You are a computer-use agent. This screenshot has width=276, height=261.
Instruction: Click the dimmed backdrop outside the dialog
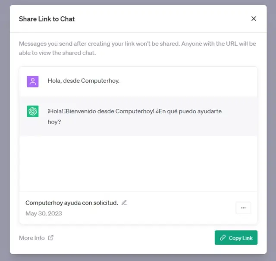pyautogui.click(x=4, y=129)
